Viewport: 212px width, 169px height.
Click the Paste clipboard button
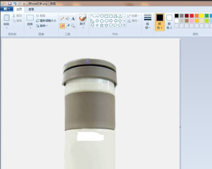coord(6,20)
